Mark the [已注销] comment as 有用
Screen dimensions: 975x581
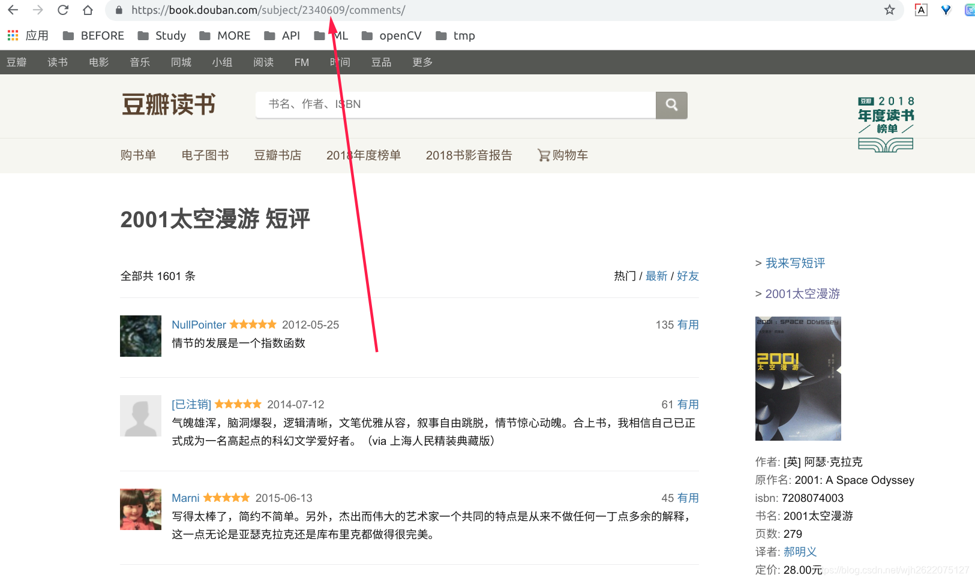coord(688,405)
